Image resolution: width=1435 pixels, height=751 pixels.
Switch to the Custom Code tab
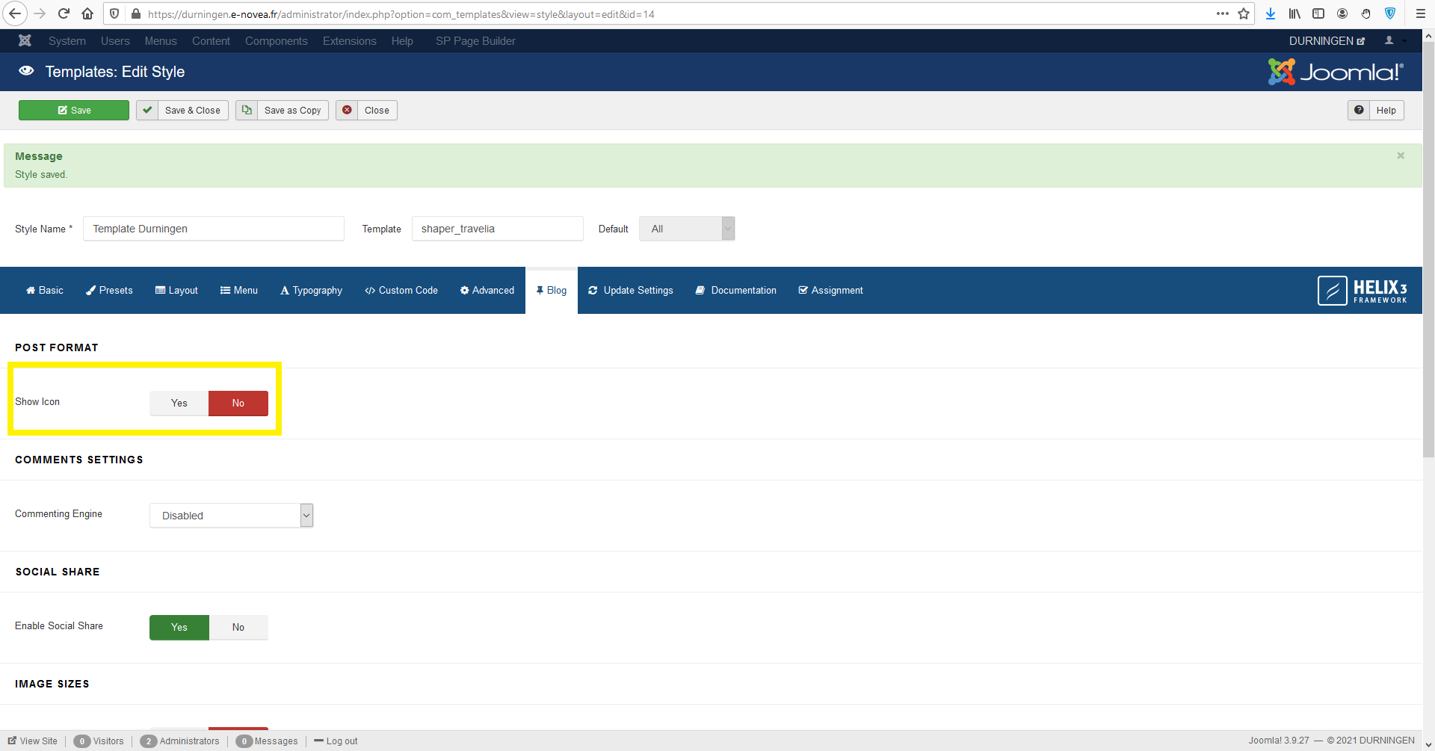[x=401, y=290]
